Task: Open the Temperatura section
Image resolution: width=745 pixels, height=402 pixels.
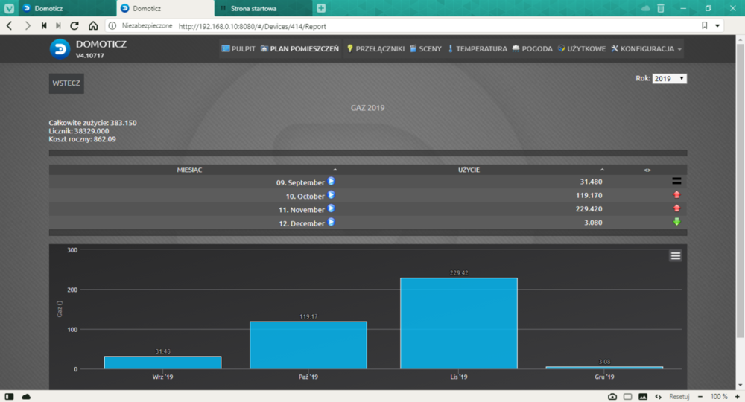Action: point(477,49)
